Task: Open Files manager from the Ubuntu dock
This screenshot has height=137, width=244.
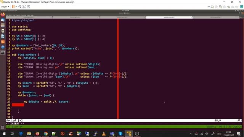Action: [3, 25]
